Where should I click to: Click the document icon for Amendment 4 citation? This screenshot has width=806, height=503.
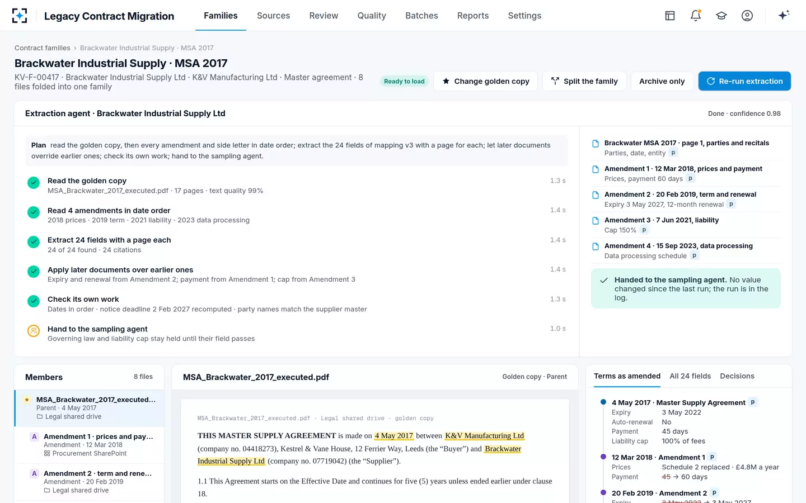pos(596,246)
